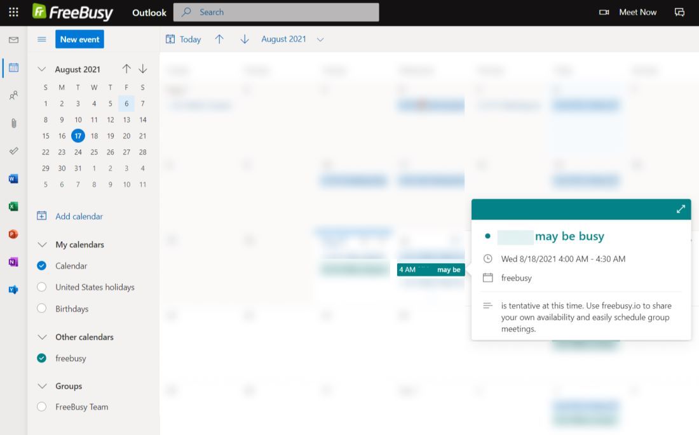699x435 pixels.
Task: Launch Word from the sidebar
Action: tap(13, 178)
